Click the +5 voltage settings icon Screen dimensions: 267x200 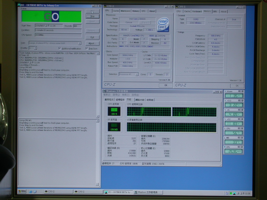(x=239, y=110)
